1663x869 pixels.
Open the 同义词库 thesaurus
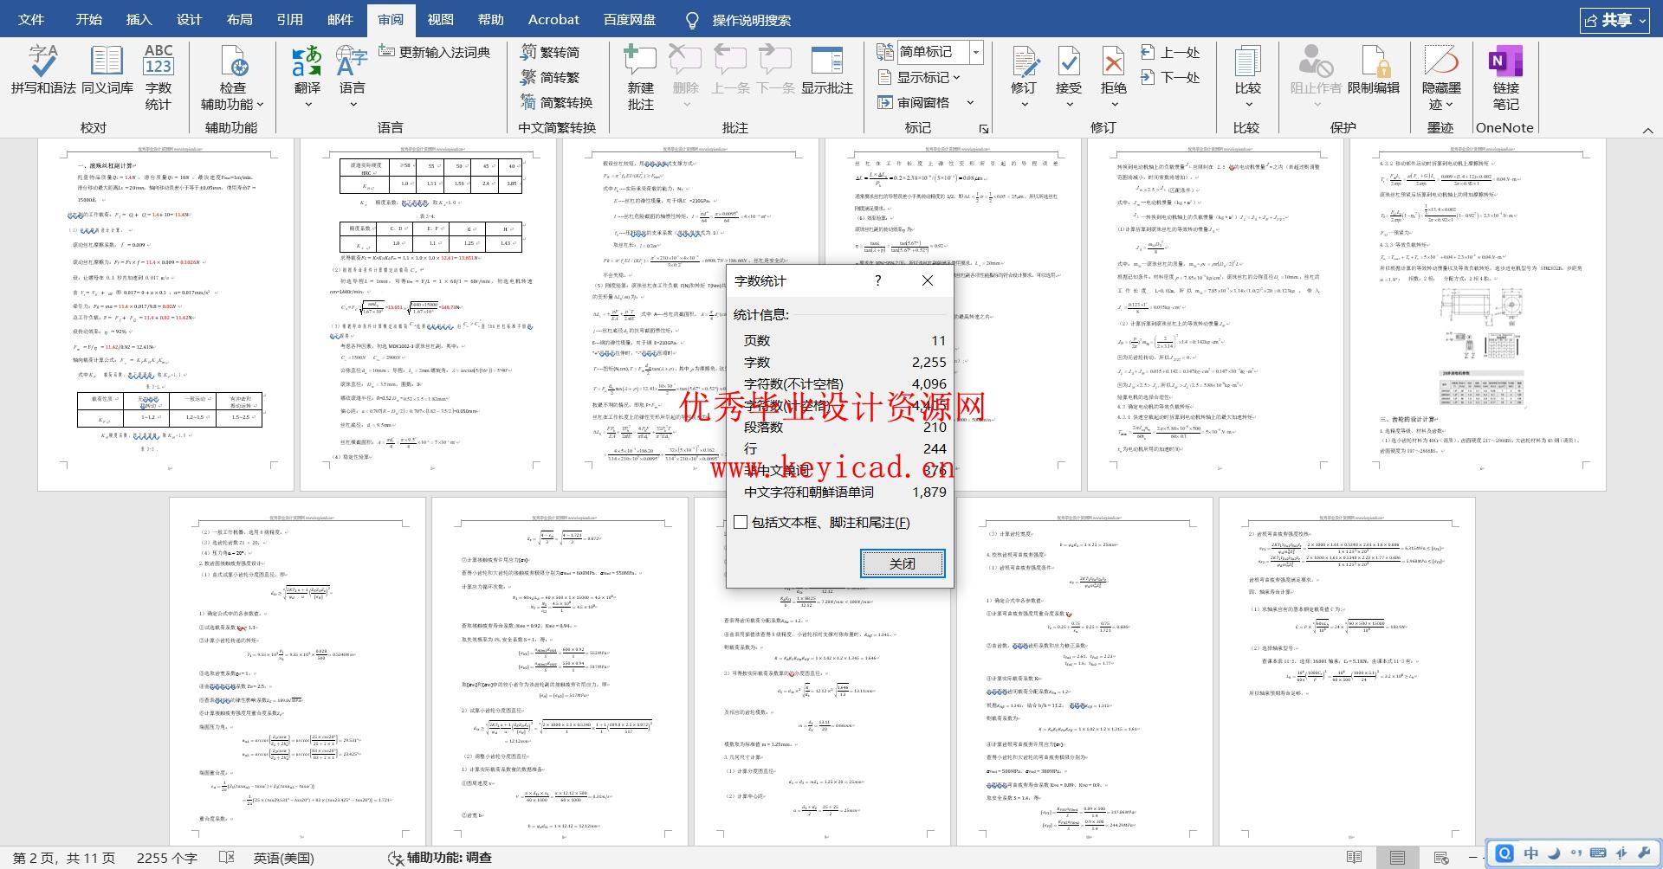[107, 69]
